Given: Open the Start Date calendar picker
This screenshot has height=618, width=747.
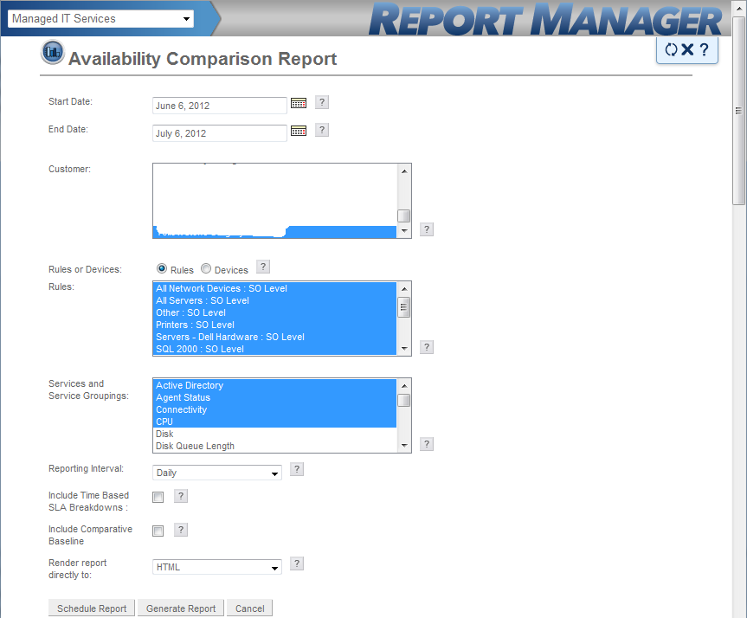Looking at the screenshot, I should pyautogui.click(x=298, y=103).
